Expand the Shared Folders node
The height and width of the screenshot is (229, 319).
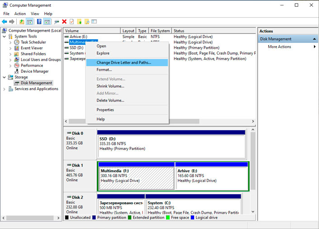(10, 54)
